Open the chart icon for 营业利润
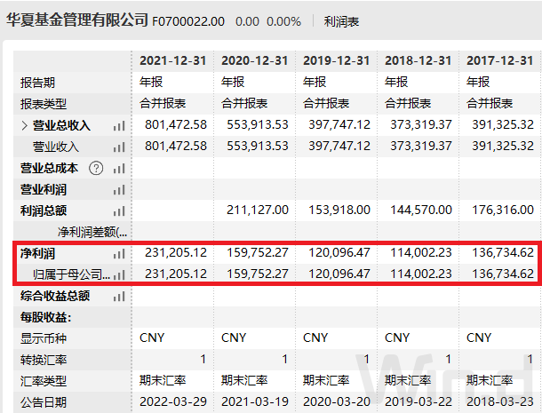This screenshot has width=542, height=413. click(x=118, y=189)
